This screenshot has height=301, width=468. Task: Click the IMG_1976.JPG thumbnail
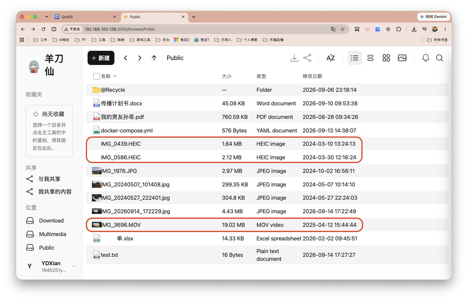click(x=97, y=171)
